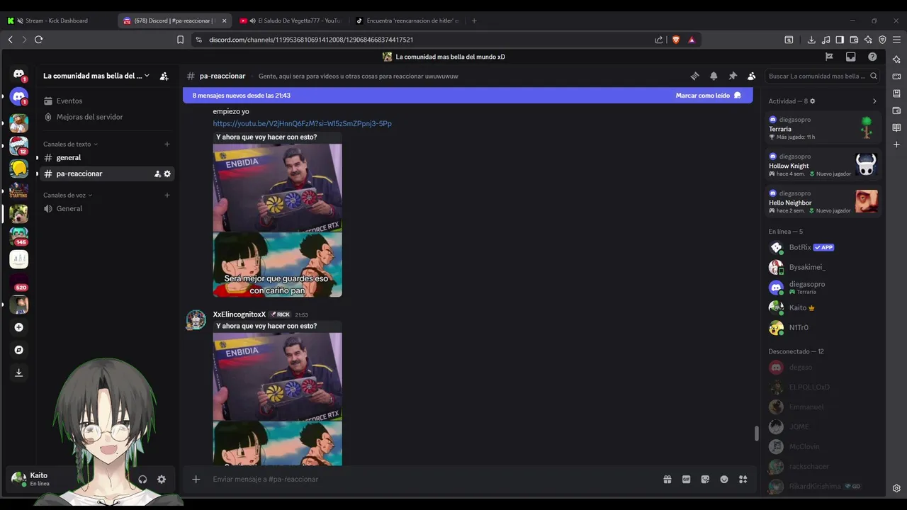This screenshot has width=907, height=510.
Task: Open notification settings bell icon
Action: [x=714, y=76]
